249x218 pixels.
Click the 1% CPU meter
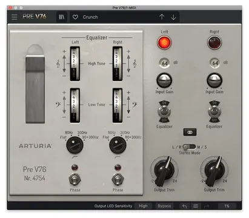click(227, 206)
